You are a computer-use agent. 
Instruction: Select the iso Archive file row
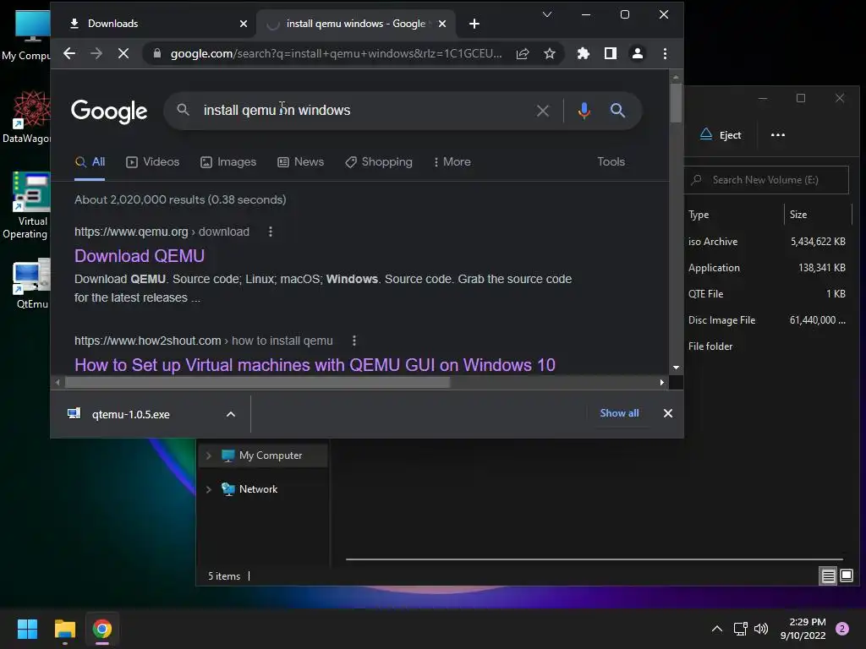coord(768,242)
